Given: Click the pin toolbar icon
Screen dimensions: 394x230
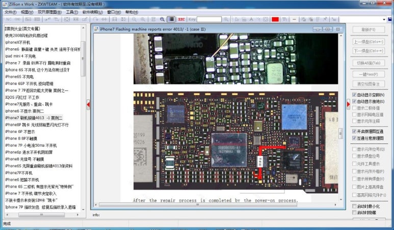Looking at the screenshot, I should 325,19.
